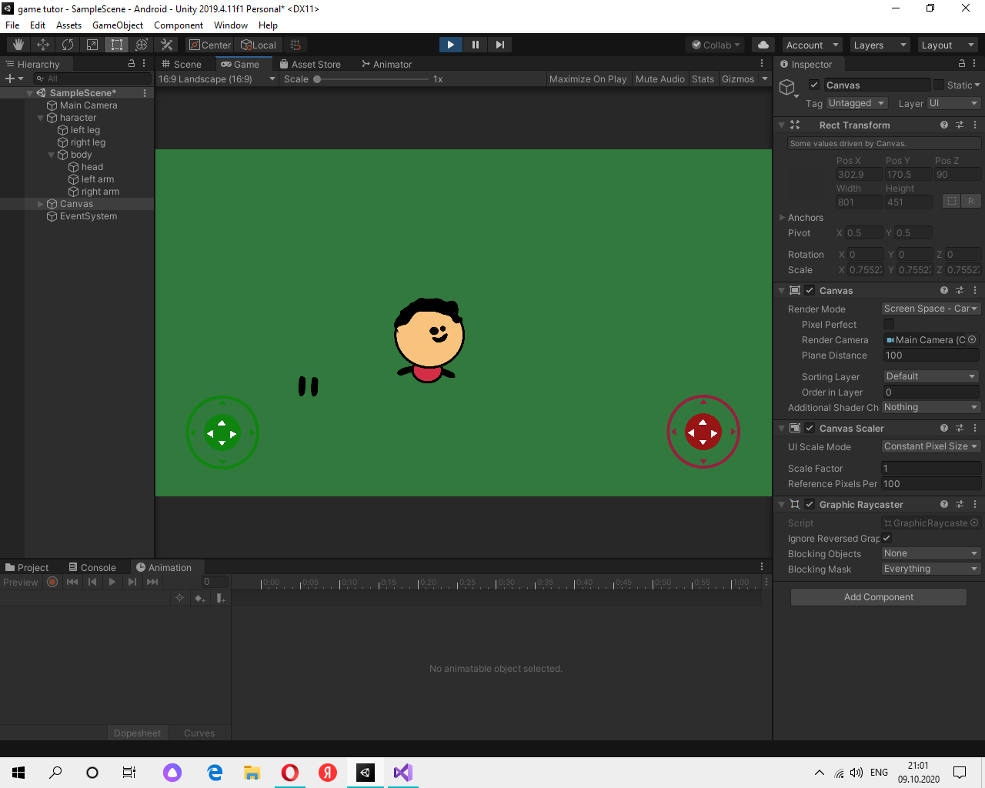The width and height of the screenshot is (985, 788).
Task: Open Sorting Layer dropdown
Action: (931, 376)
